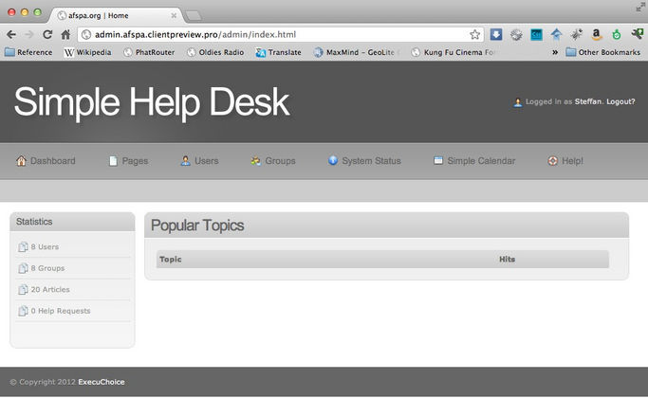648x398 pixels.
Task: Click the ExecuChoice footer link
Action: pyautogui.click(x=101, y=382)
